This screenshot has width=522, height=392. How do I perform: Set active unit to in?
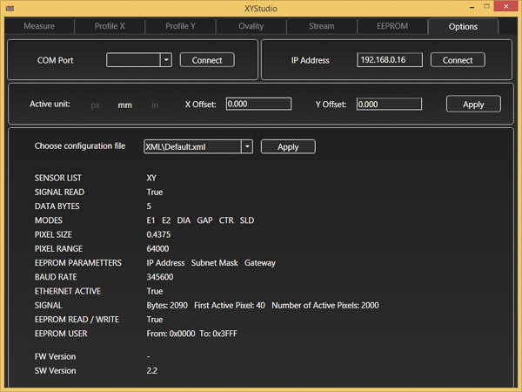[x=155, y=105]
